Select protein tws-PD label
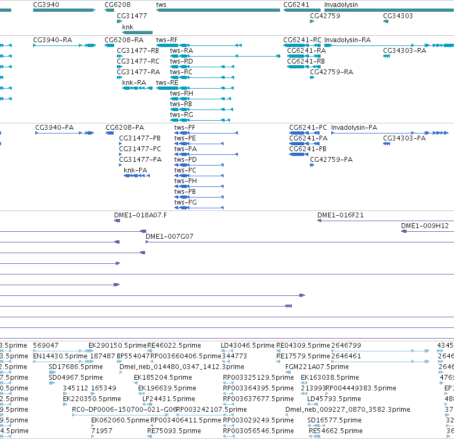 pyautogui.click(x=186, y=160)
